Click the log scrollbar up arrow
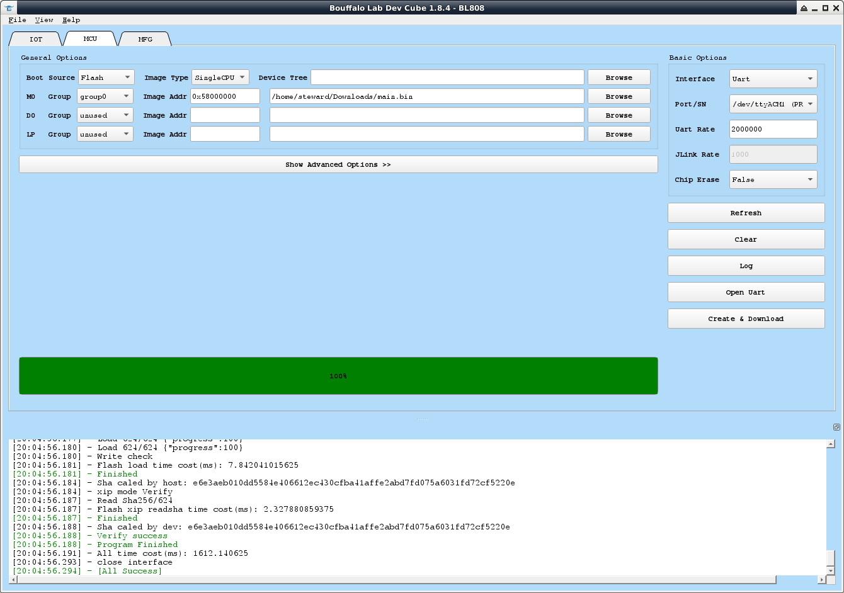Image resolution: width=844 pixels, height=593 pixels. pos(831,444)
